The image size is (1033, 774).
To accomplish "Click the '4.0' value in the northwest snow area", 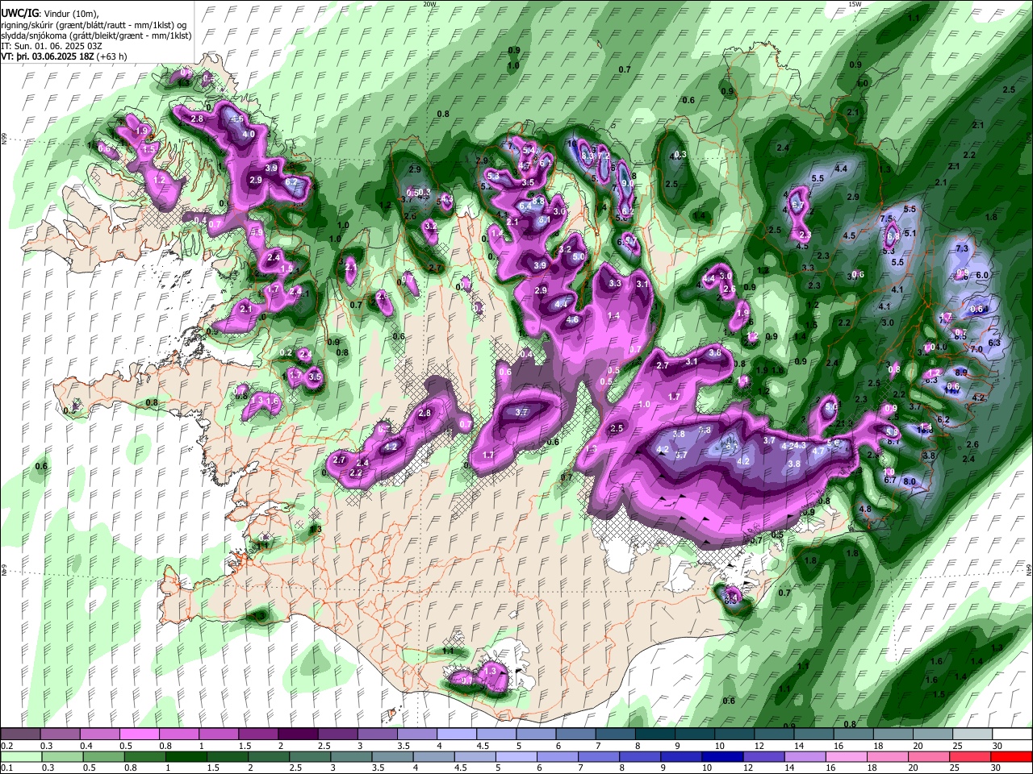I will pyautogui.click(x=249, y=134).
